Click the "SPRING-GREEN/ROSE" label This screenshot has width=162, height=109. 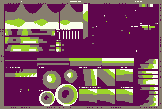pyautogui.click(x=124, y=88)
